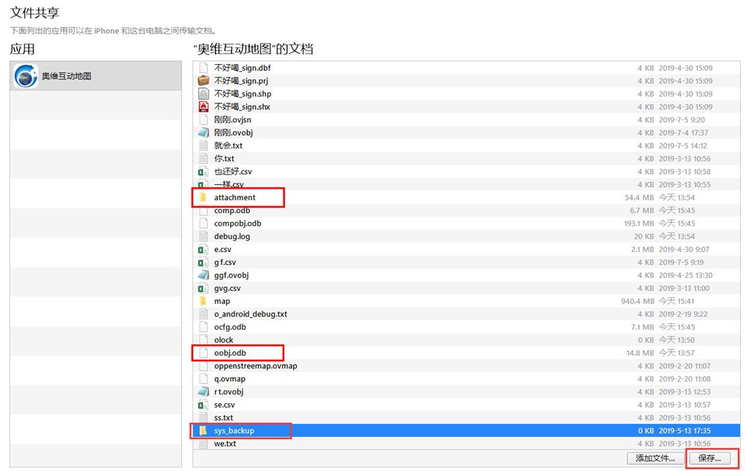Select the 就会.txt file

click(x=228, y=146)
